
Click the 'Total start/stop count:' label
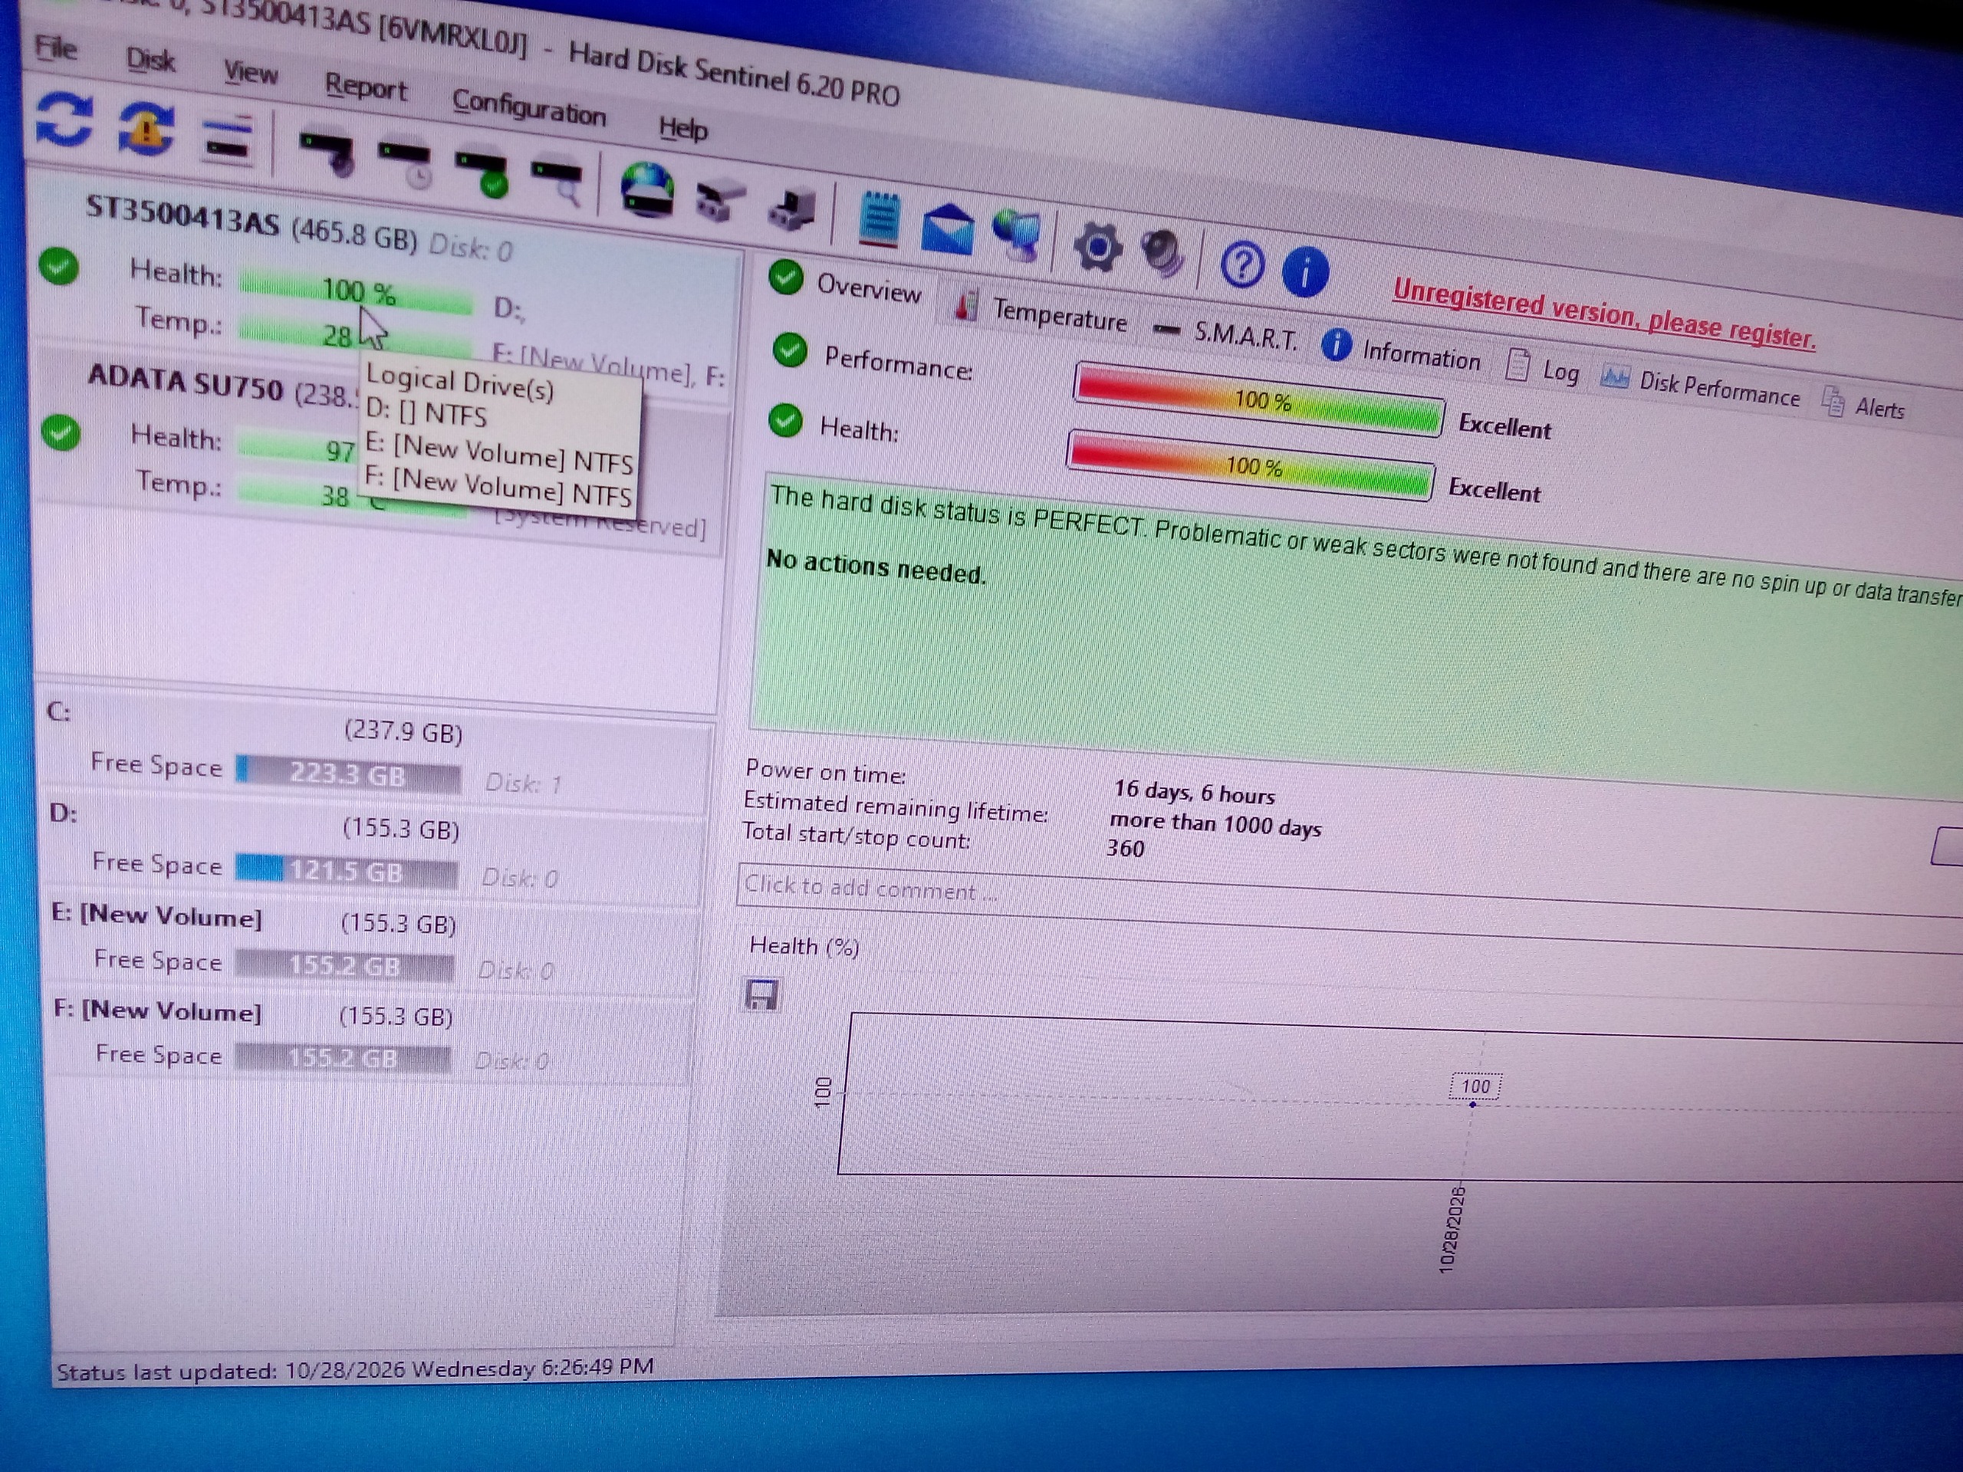click(x=856, y=836)
